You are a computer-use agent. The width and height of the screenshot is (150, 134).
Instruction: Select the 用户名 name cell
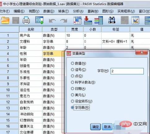pyautogui.click(x=31, y=36)
